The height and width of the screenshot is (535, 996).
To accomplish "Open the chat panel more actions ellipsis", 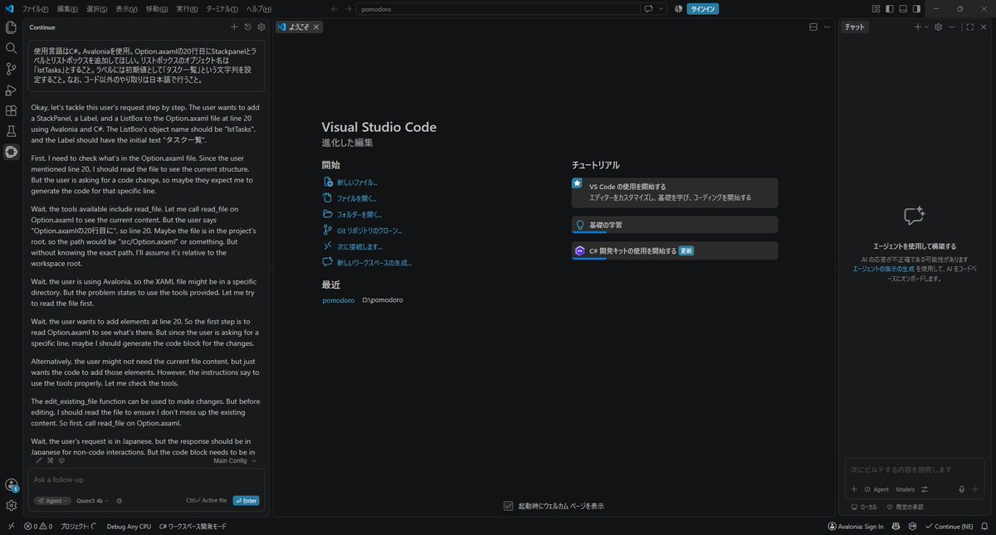I will pyautogui.click(x=950, y=27).
